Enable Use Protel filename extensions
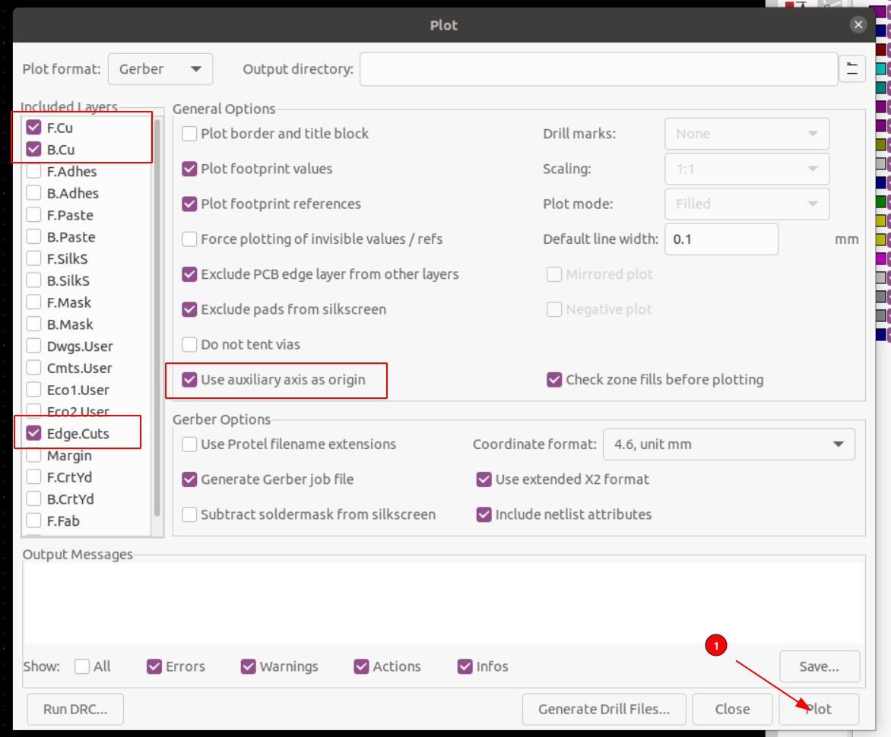The image size is (891, 737). 189,444
